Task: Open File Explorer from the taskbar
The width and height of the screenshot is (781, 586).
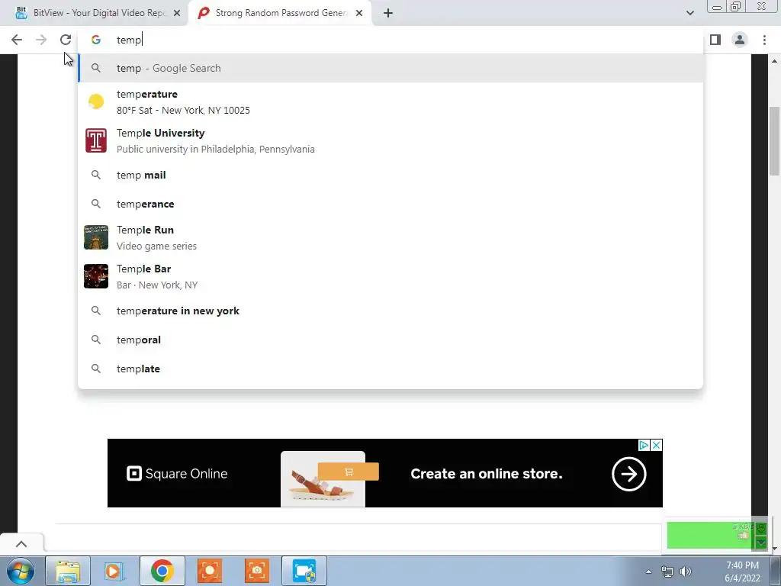Action: [68, 571]
